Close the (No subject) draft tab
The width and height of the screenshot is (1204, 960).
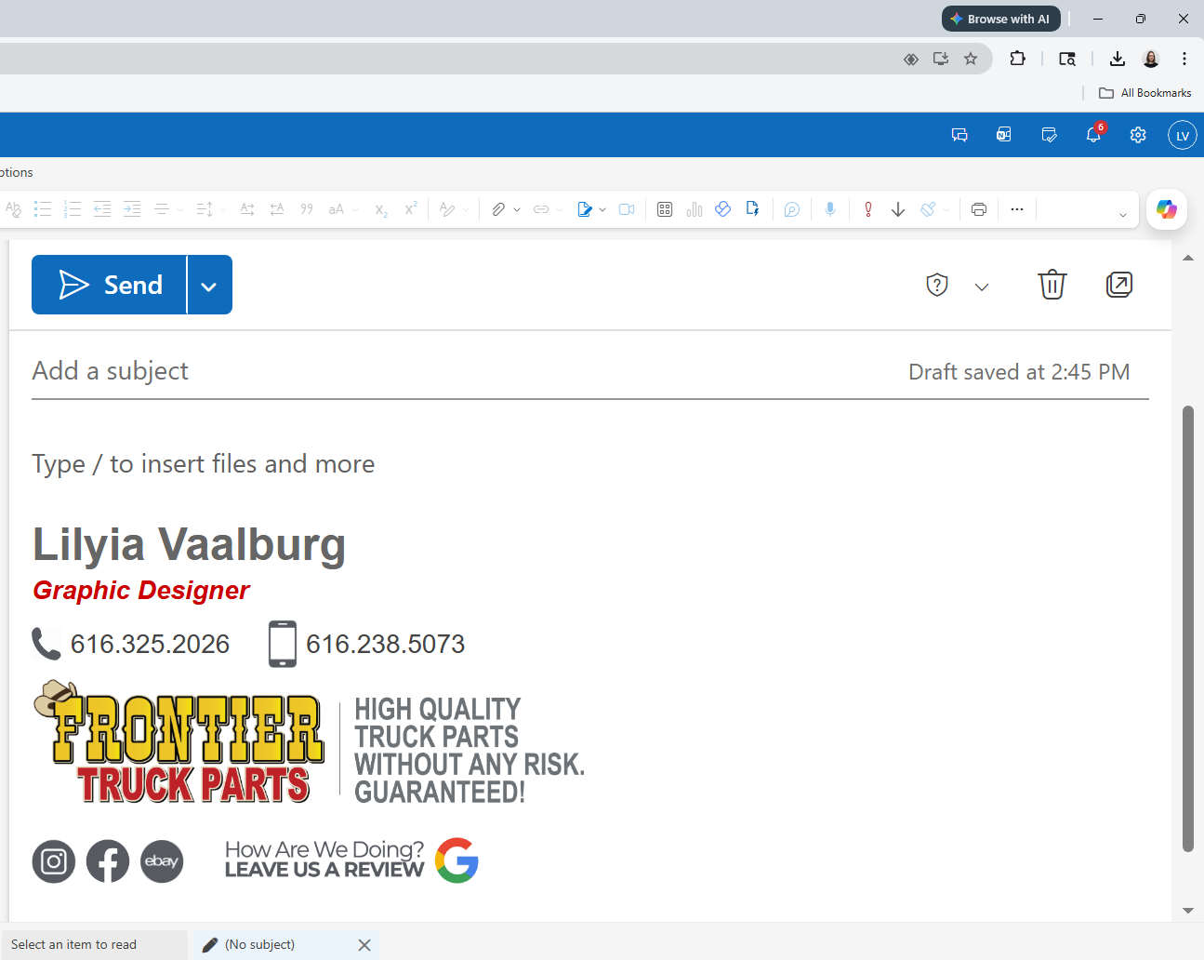(x=364, y=945)
